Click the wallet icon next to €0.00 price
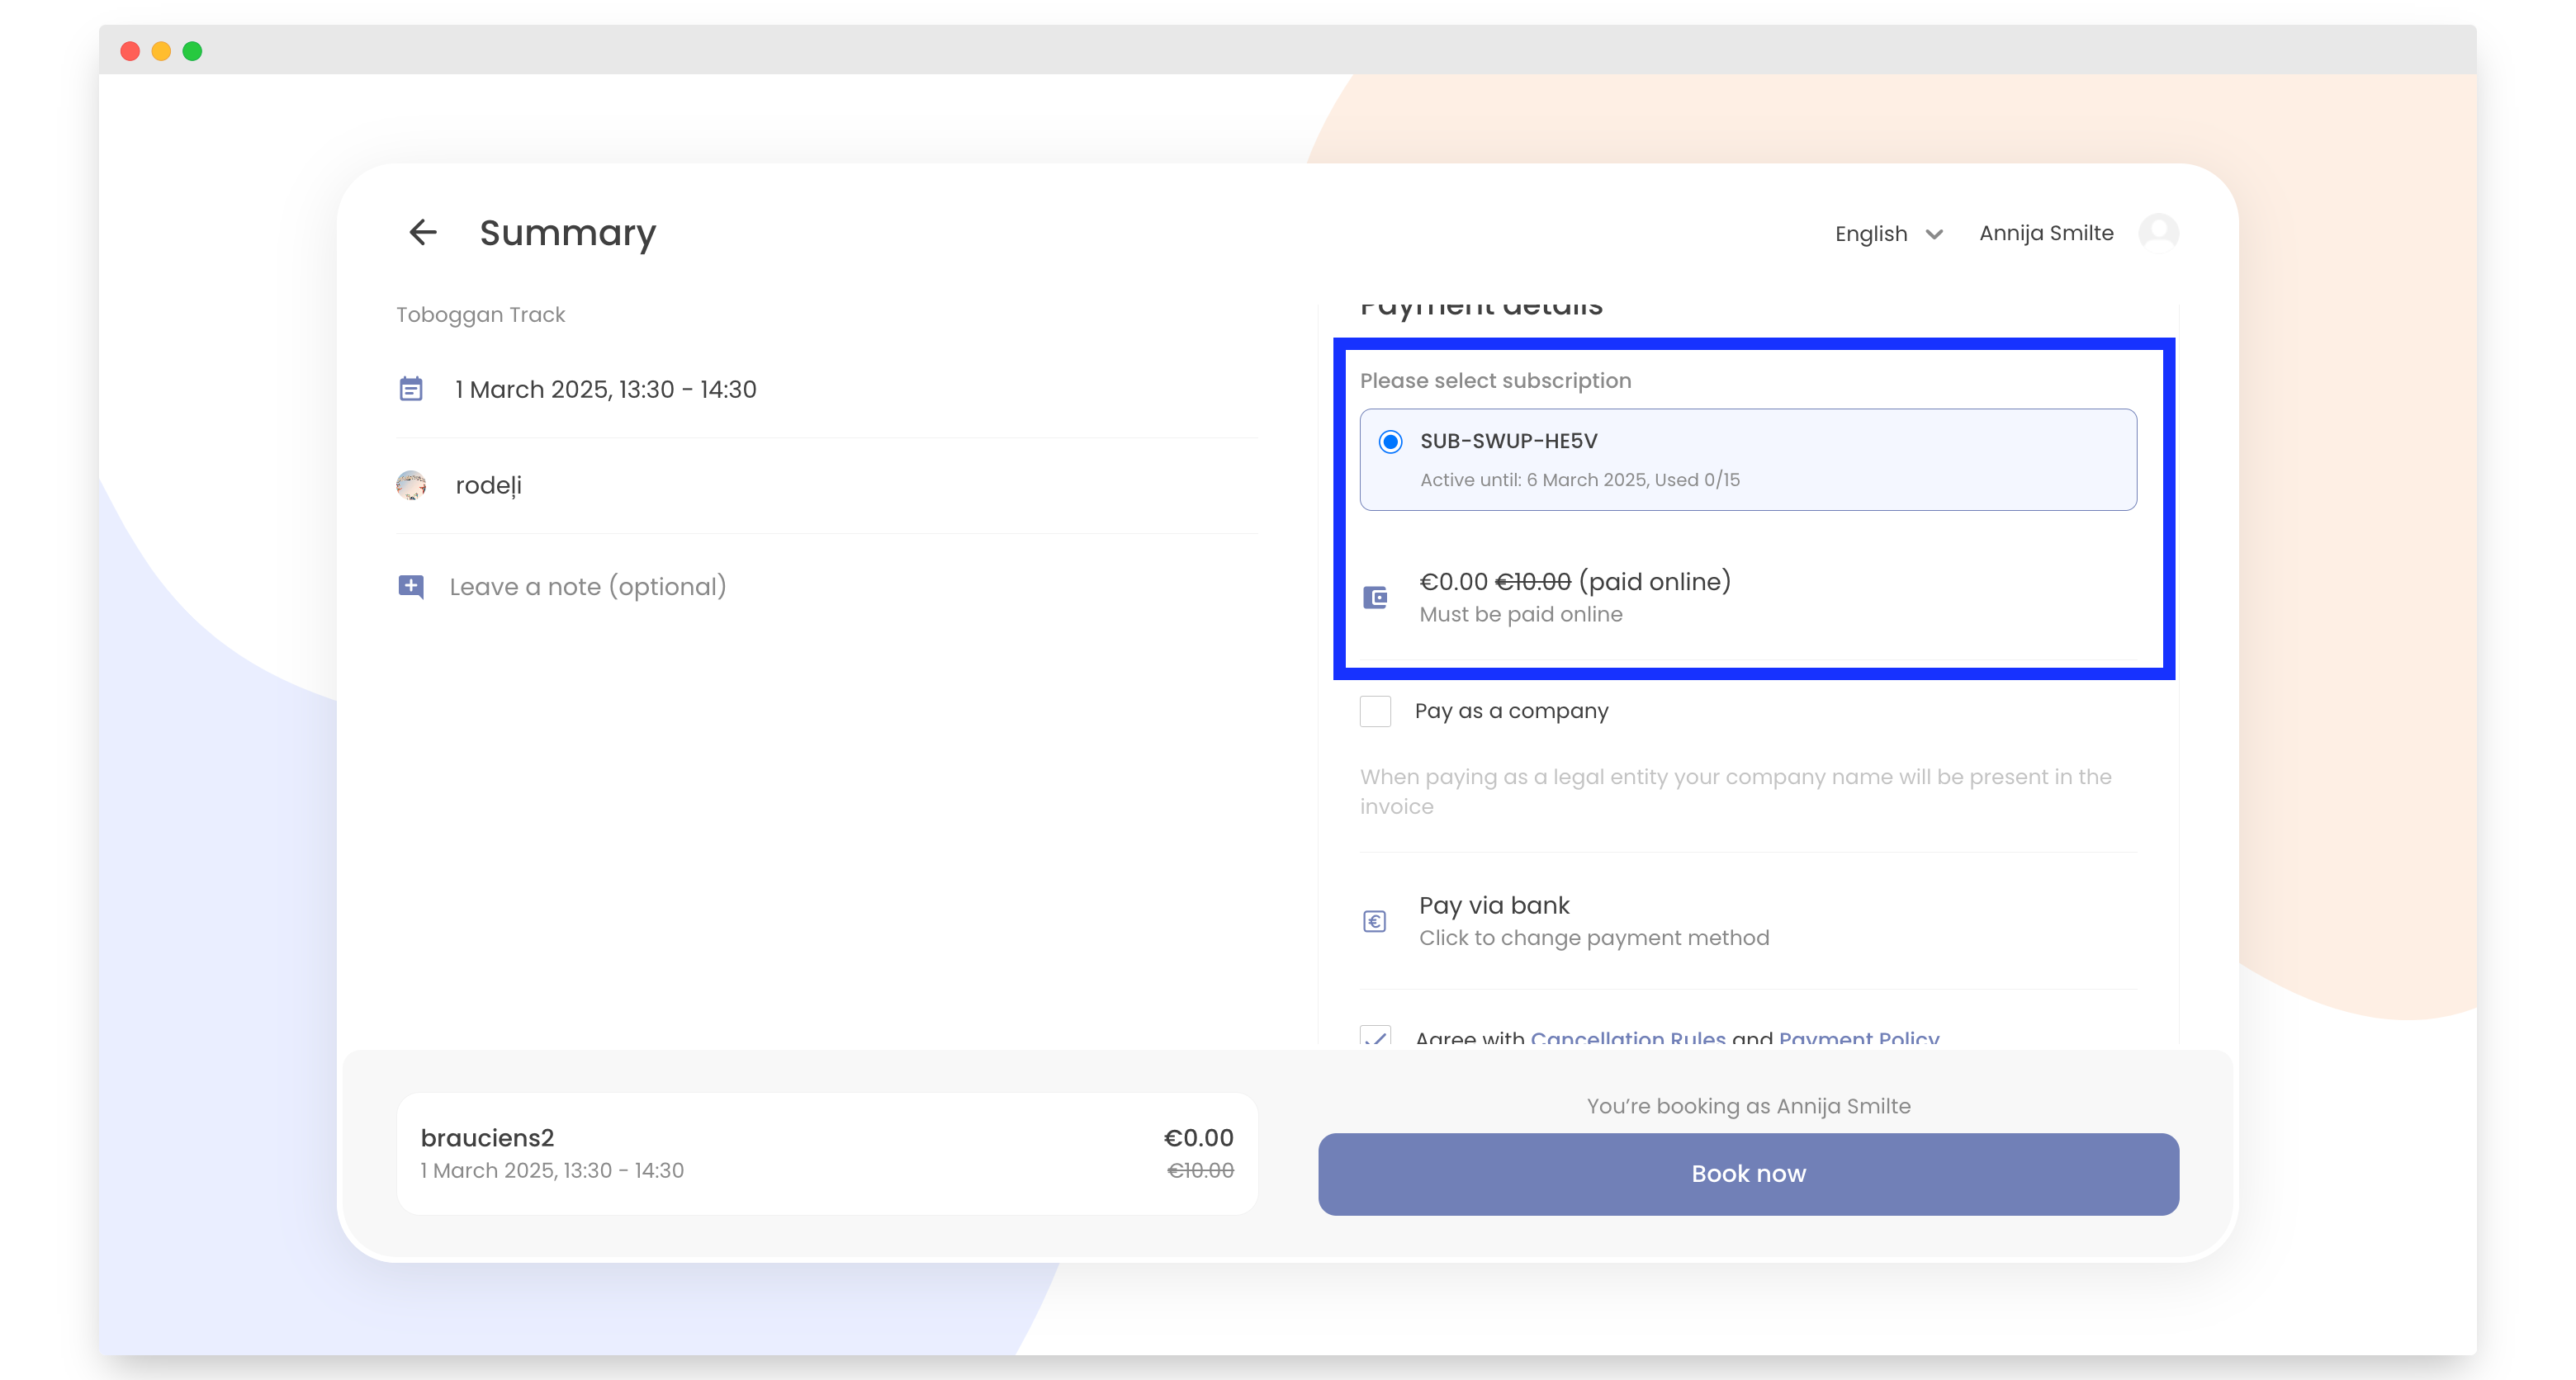The height and width of the screenshot is (1380, 2576). pos(1375,596)
